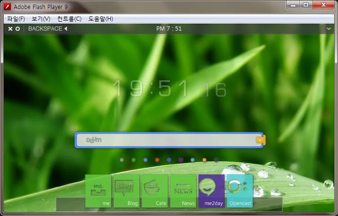Open the me tile
This screenshot has height=216, width=338.
[x=98, y=191]
